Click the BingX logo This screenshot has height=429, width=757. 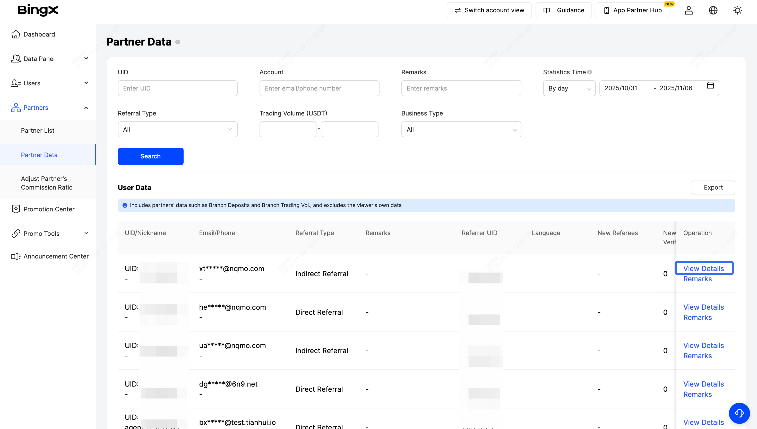click(x=38, y=10)
